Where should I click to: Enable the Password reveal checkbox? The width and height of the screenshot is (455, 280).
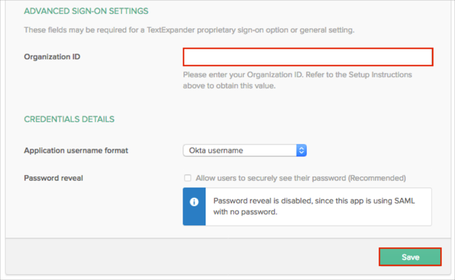187,178
